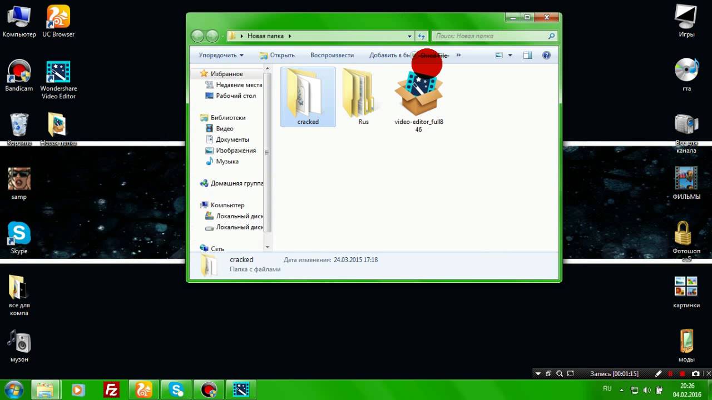
Task: Select the Bandicam desktop shortcut
Action: click(19, 76)
